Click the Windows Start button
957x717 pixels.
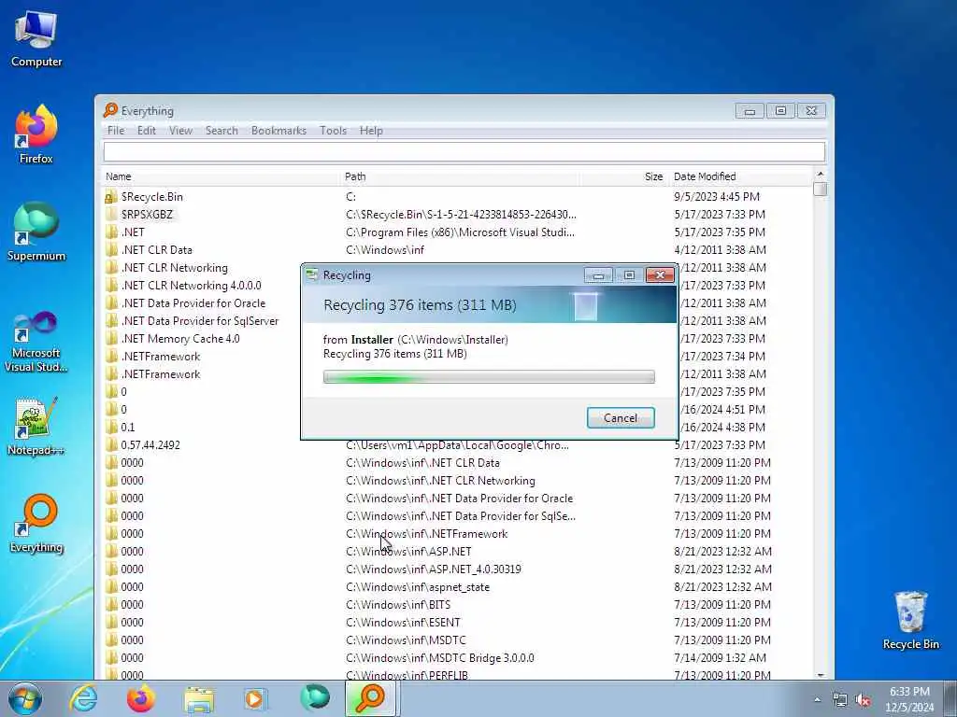tap(25, 698)
